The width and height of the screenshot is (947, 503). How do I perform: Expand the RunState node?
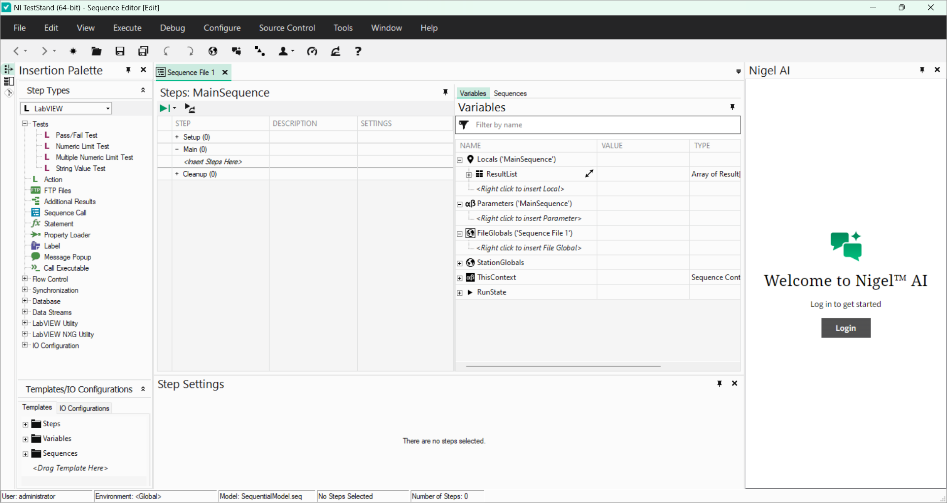[x=460, y=293]
